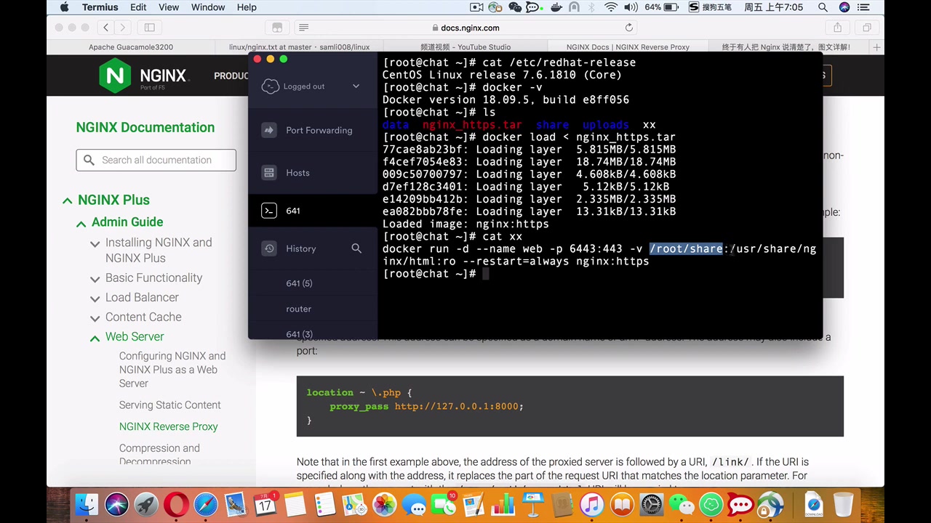Image resolution: width=931 pixels, height=523 pixels.
Task: Open Compression and Decompression page
Action: 159,455
